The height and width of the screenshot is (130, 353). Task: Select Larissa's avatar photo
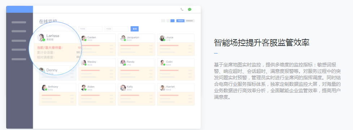pos(41,37)
